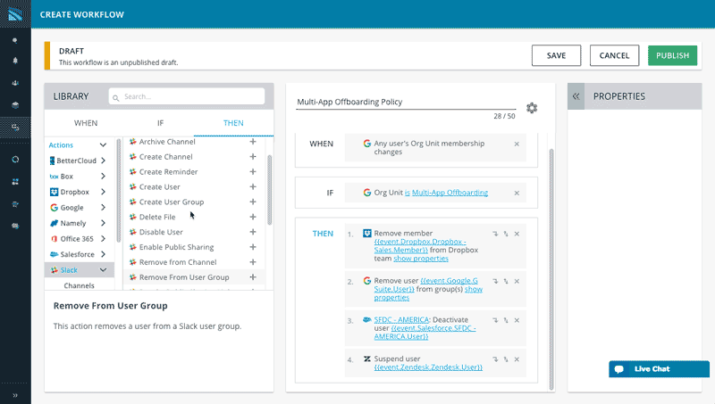
Task: Select the THEN library tab
Action: (233, 123)
